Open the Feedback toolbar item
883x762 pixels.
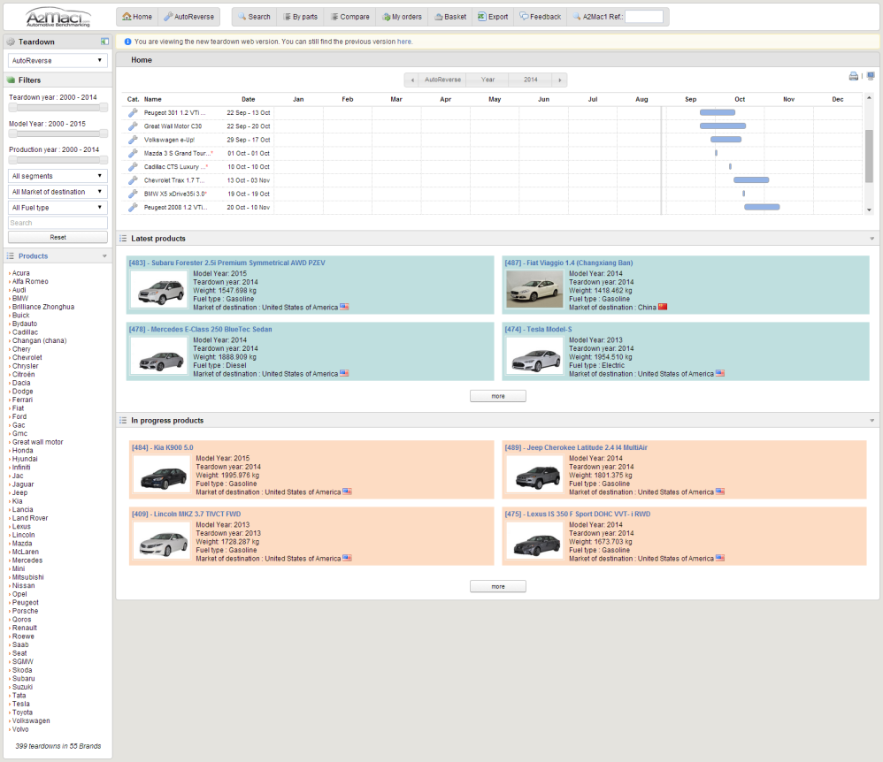click(x=540, y=17)
